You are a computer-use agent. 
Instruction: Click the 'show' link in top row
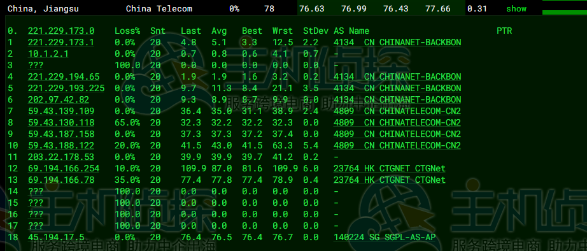(x=516, y=9)
